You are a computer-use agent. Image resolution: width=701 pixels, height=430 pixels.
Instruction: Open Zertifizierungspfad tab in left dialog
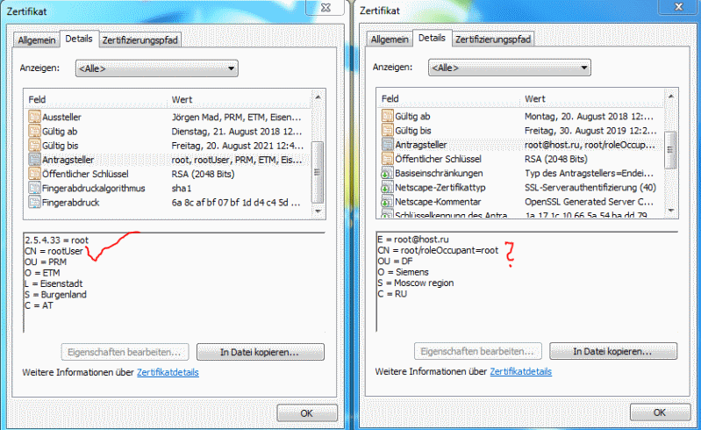click(x=139, y=39)
